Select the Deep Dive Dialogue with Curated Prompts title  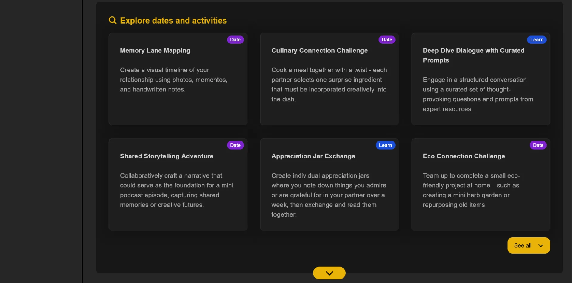474,55
